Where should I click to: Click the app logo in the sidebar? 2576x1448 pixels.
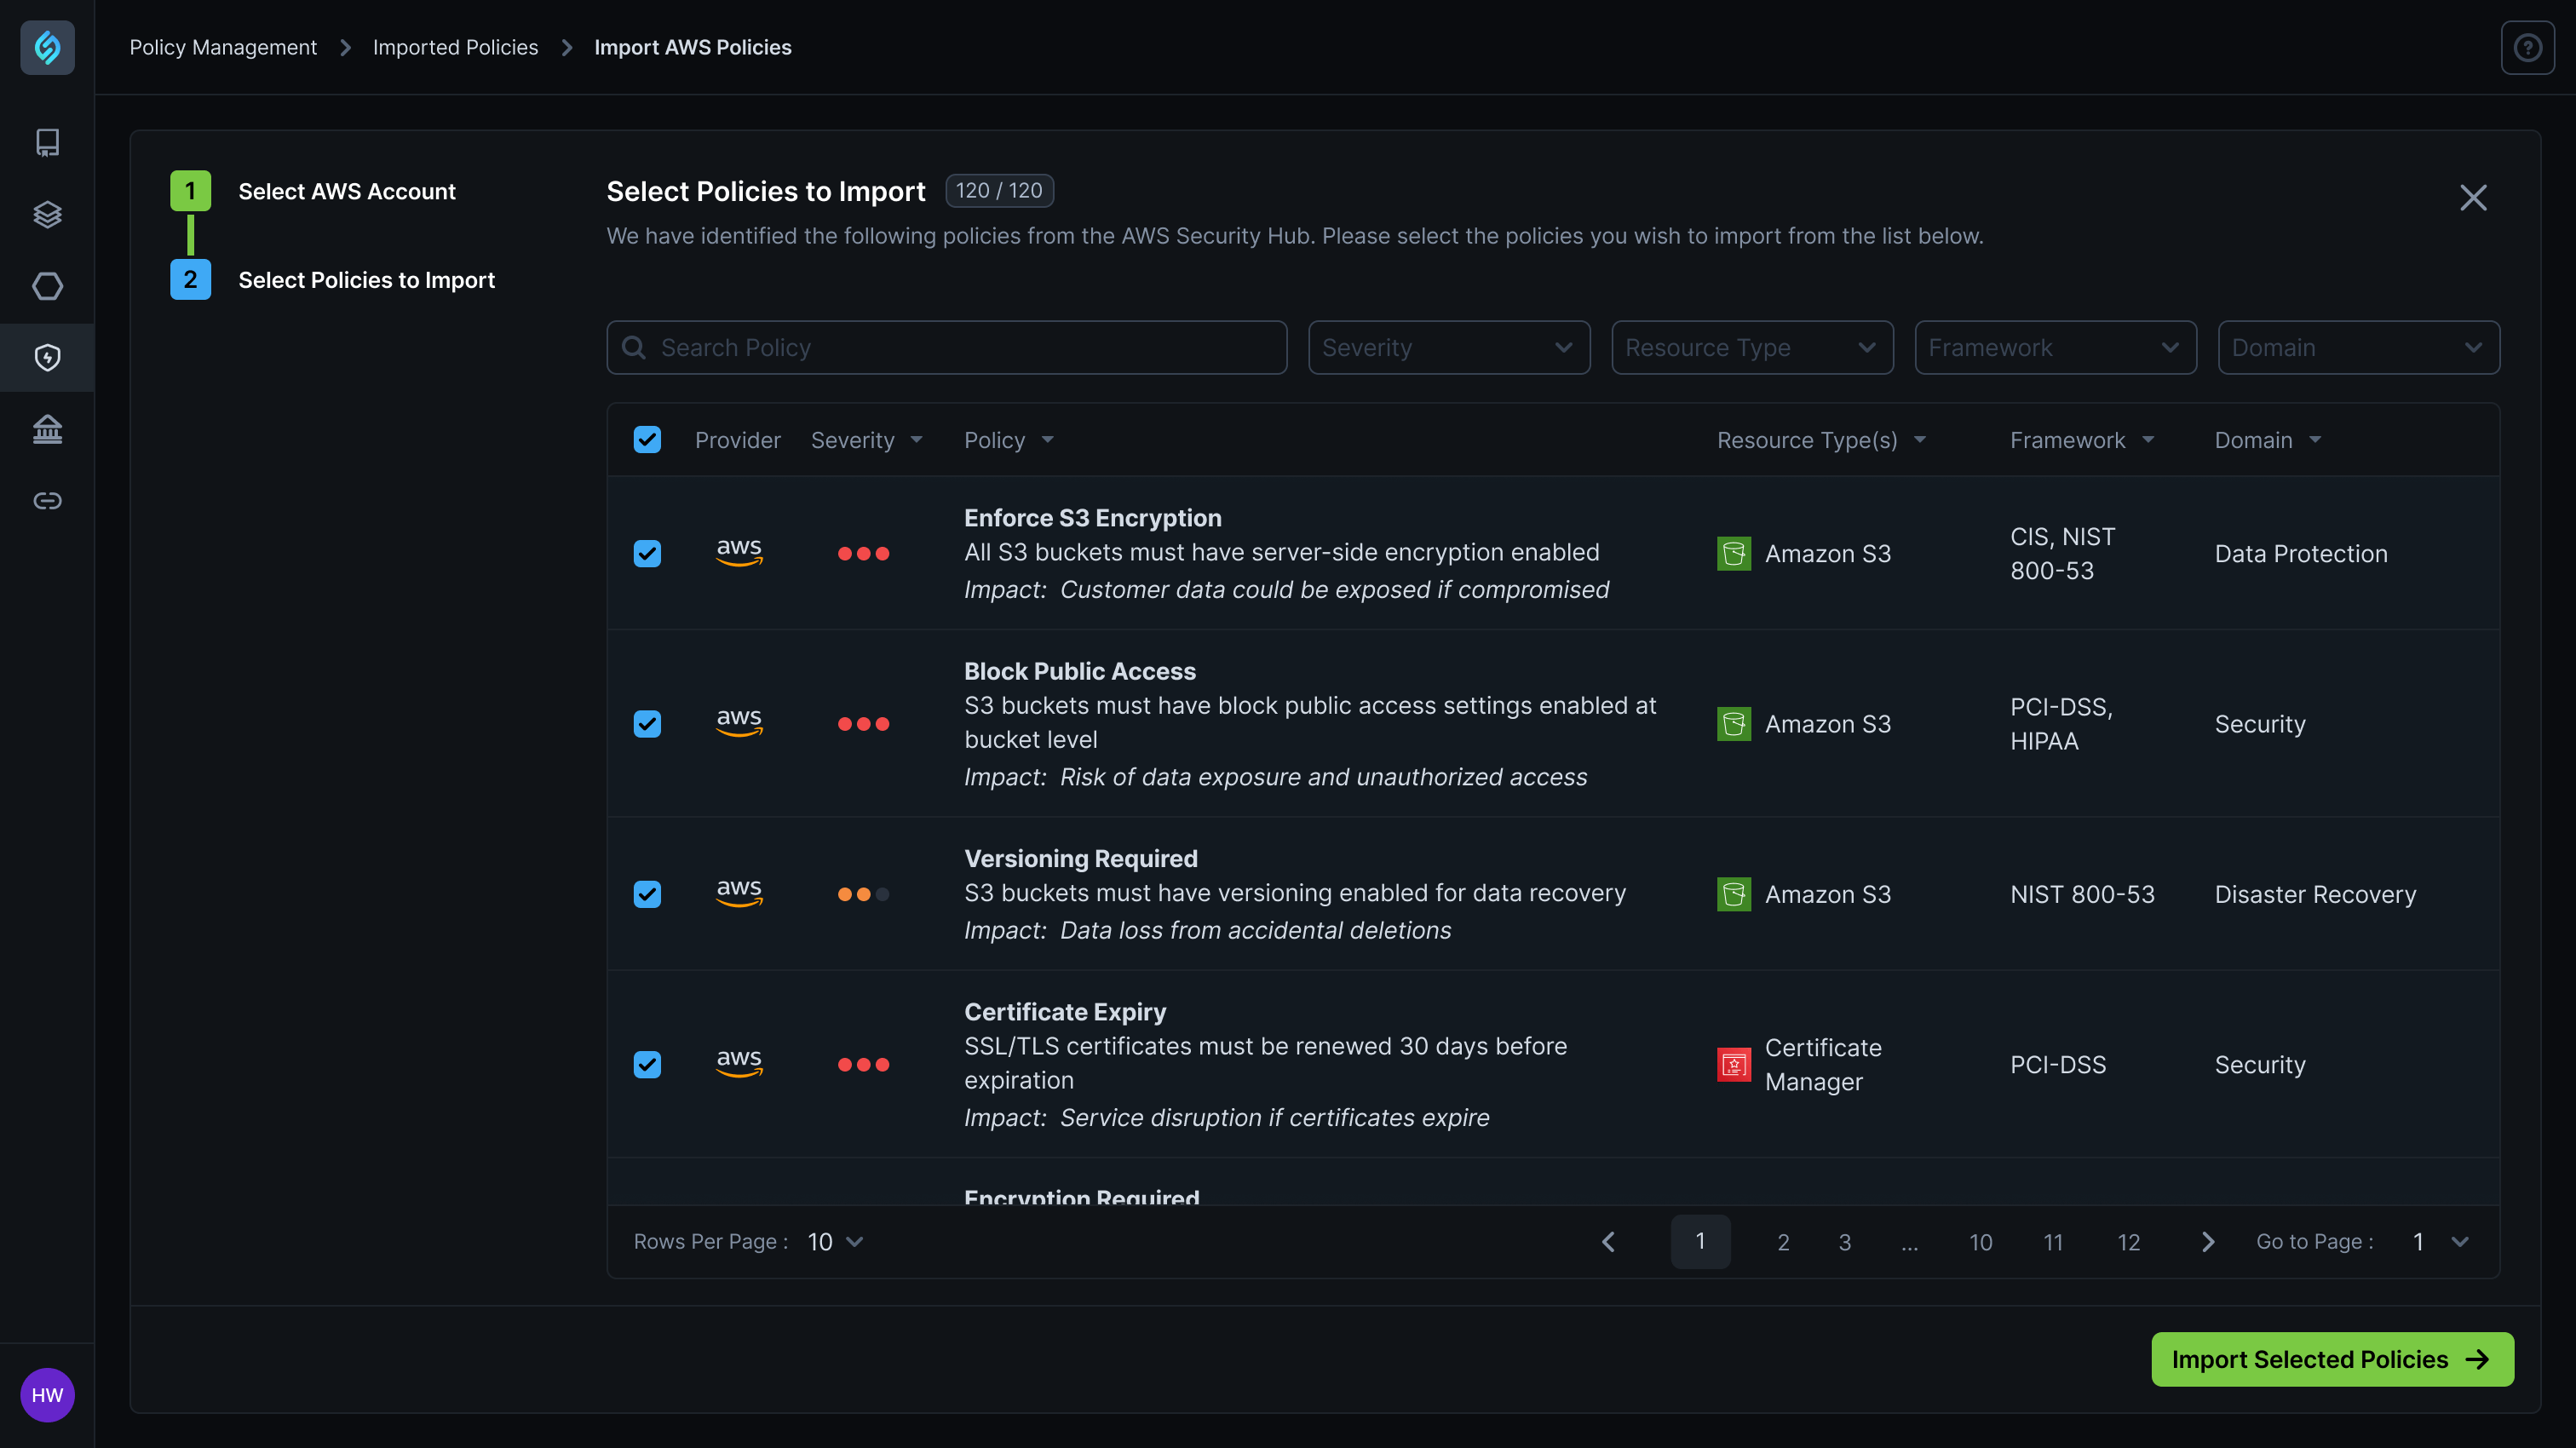pos(47,47)
